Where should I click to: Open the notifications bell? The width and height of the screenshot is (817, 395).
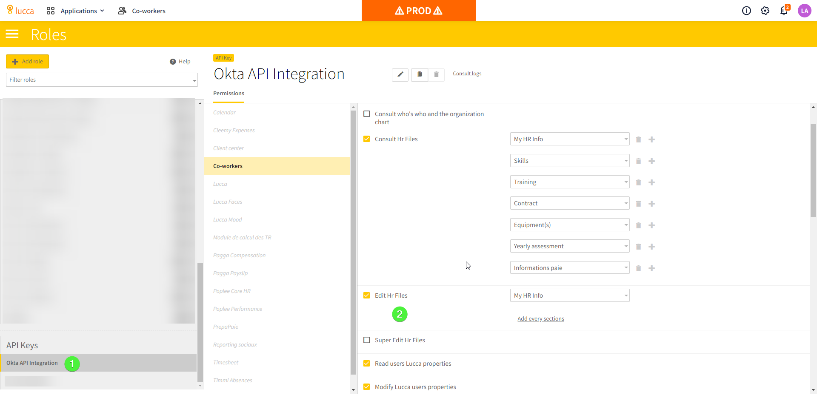pos(784,10)
